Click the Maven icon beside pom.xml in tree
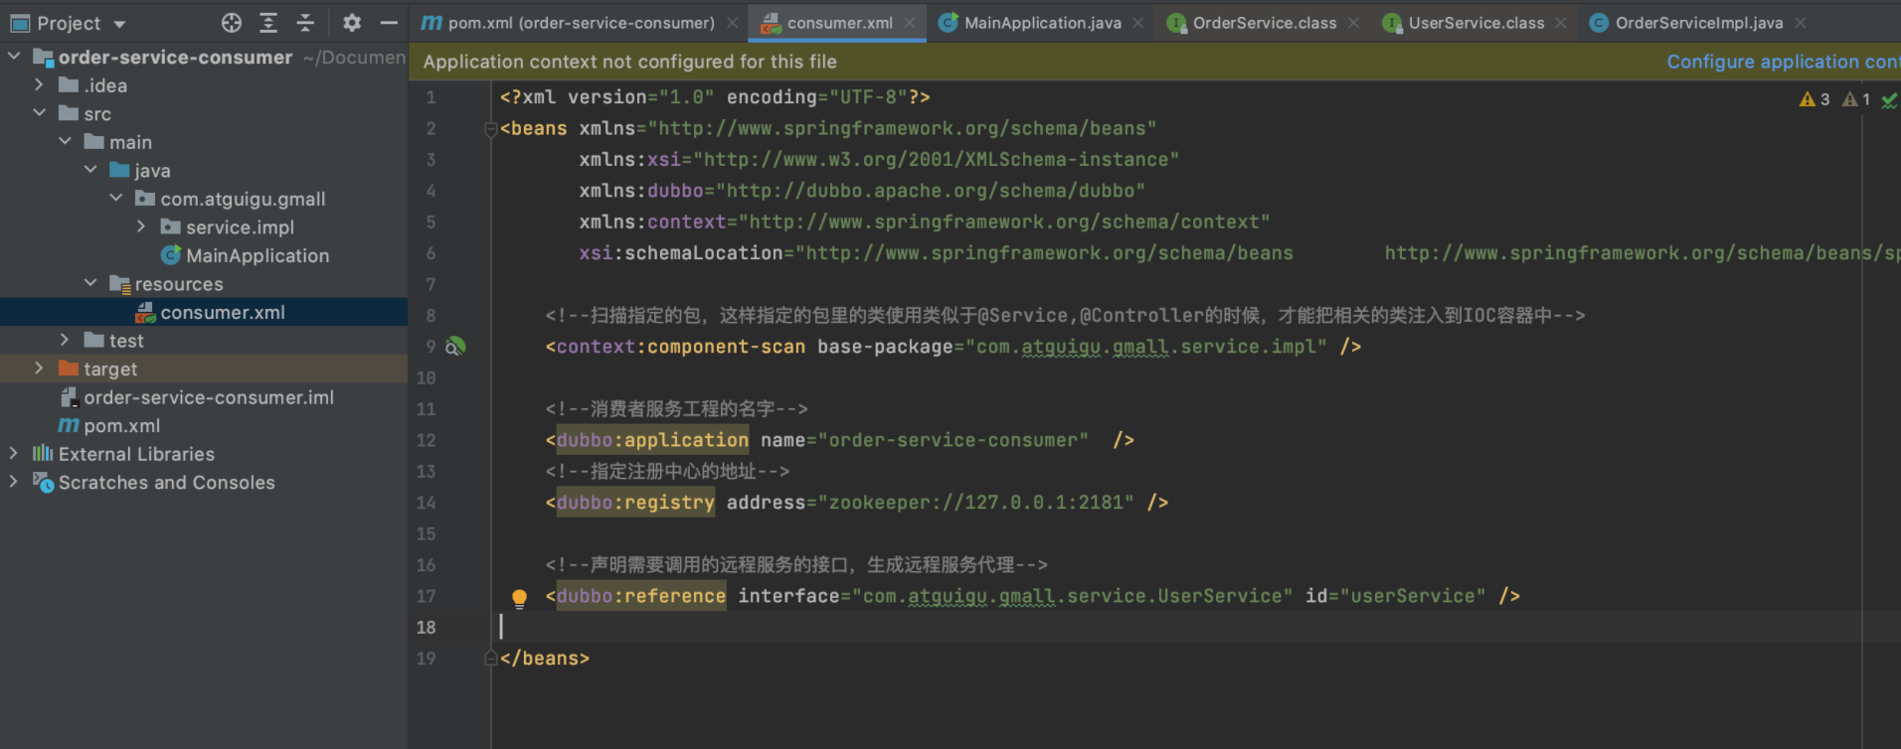 pos(69,425)
